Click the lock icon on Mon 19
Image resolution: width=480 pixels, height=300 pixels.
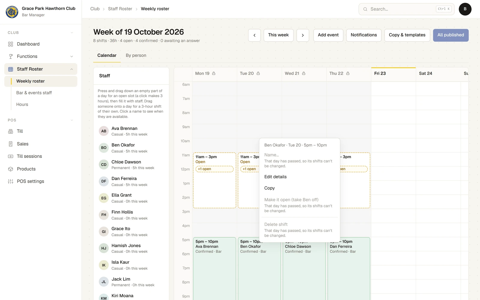tap(214, 73)
